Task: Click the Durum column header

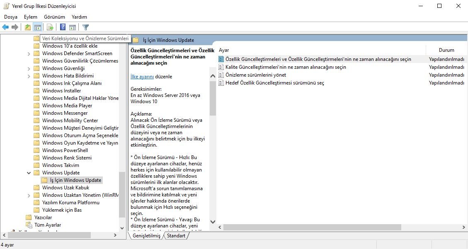Action: click(x=446, y=50)
